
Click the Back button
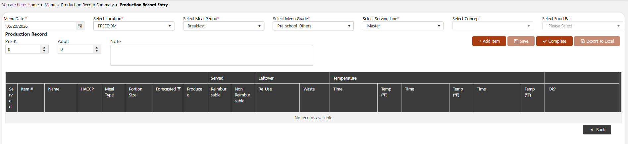[597, 130]
